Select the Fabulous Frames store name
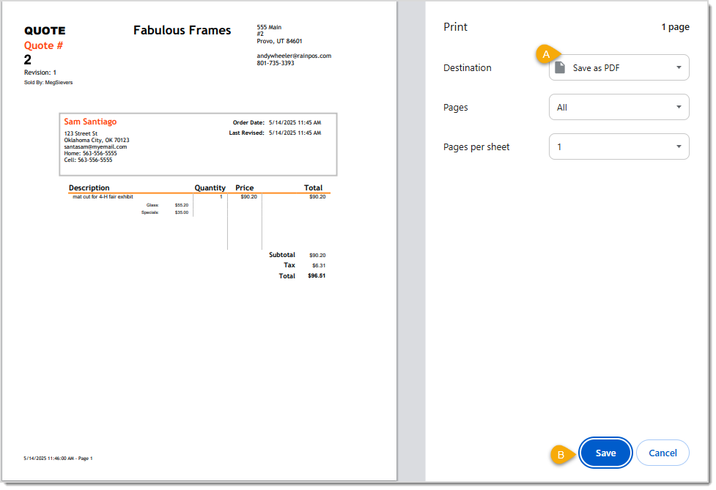Viewport: 716px width, 490px height. point(182,30)
